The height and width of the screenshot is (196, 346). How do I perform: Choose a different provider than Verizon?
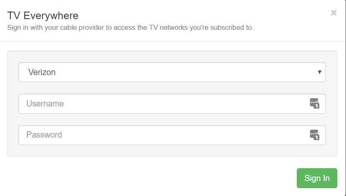(172, 72)
